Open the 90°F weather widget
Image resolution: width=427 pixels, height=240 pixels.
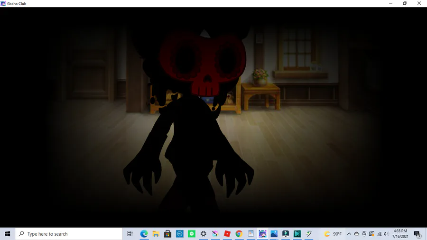coord(333,234)
